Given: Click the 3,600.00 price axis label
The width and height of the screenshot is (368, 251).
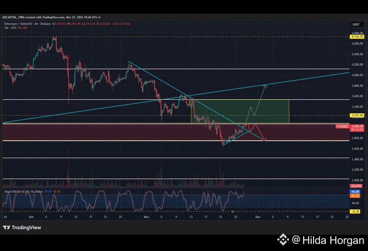Looking at the screenshot, I should coord(357,96).
